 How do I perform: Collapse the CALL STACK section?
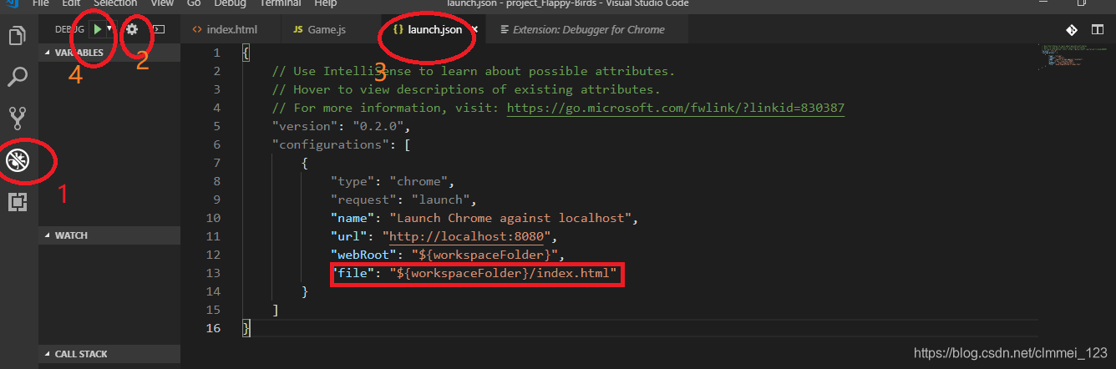click(109, 354)
